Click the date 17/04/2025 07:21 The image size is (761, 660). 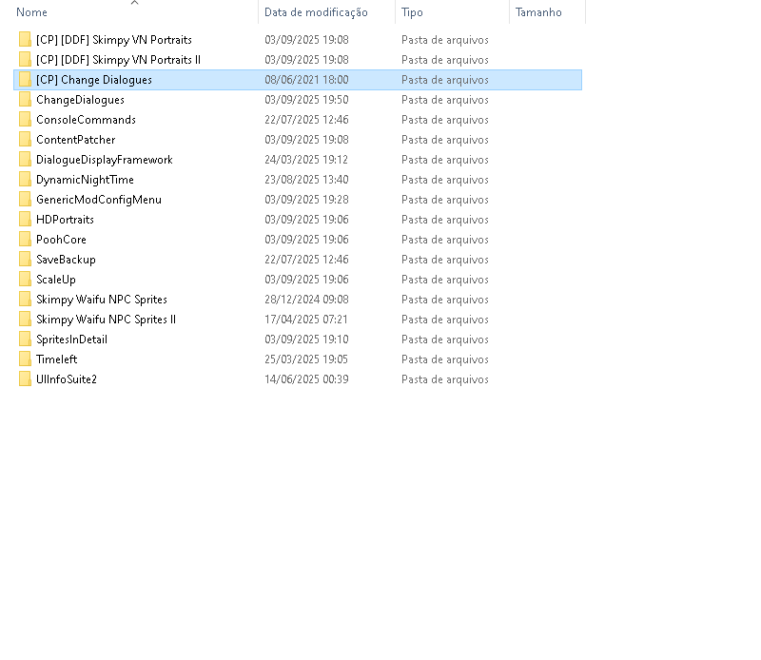tap(306, 320)
